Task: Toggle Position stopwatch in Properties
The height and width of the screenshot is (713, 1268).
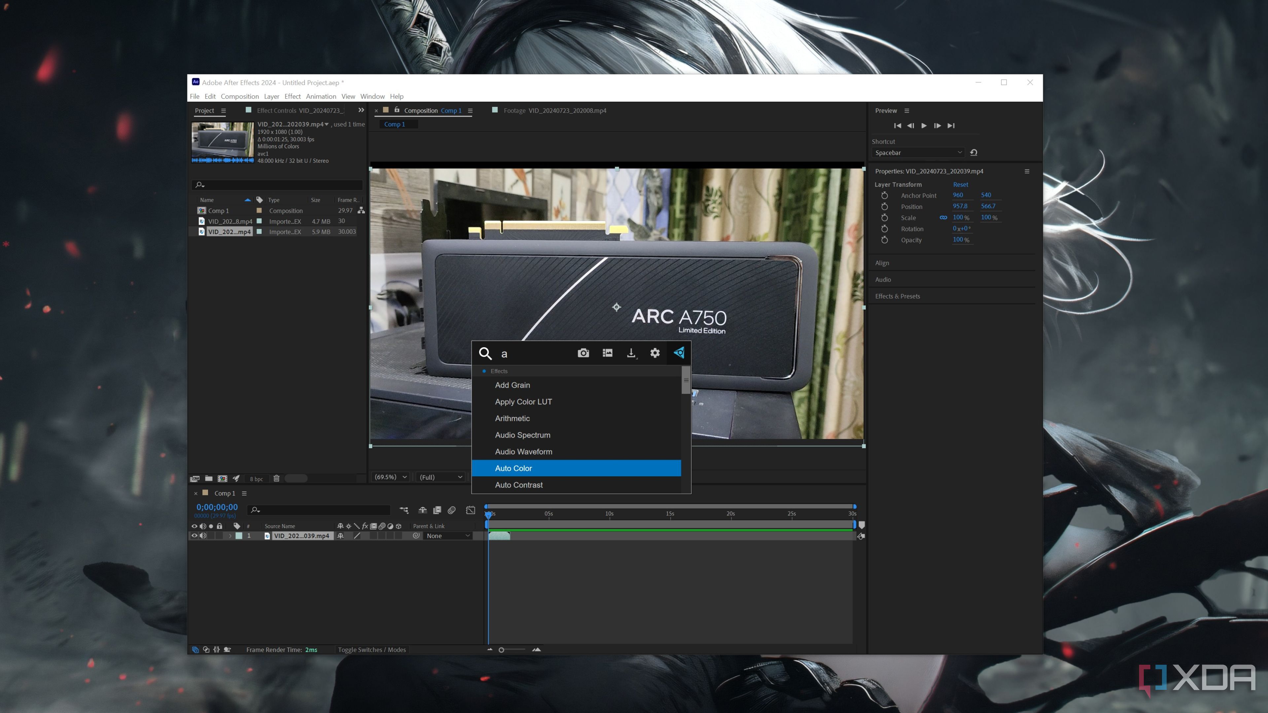Action: (x=885, y=207)
